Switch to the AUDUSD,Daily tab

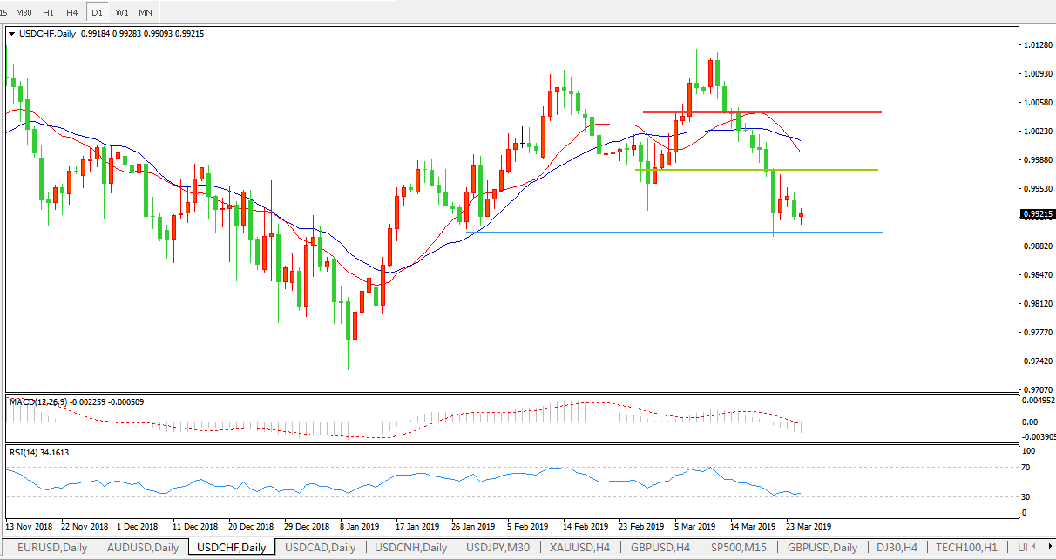click(x=143, y=548)
